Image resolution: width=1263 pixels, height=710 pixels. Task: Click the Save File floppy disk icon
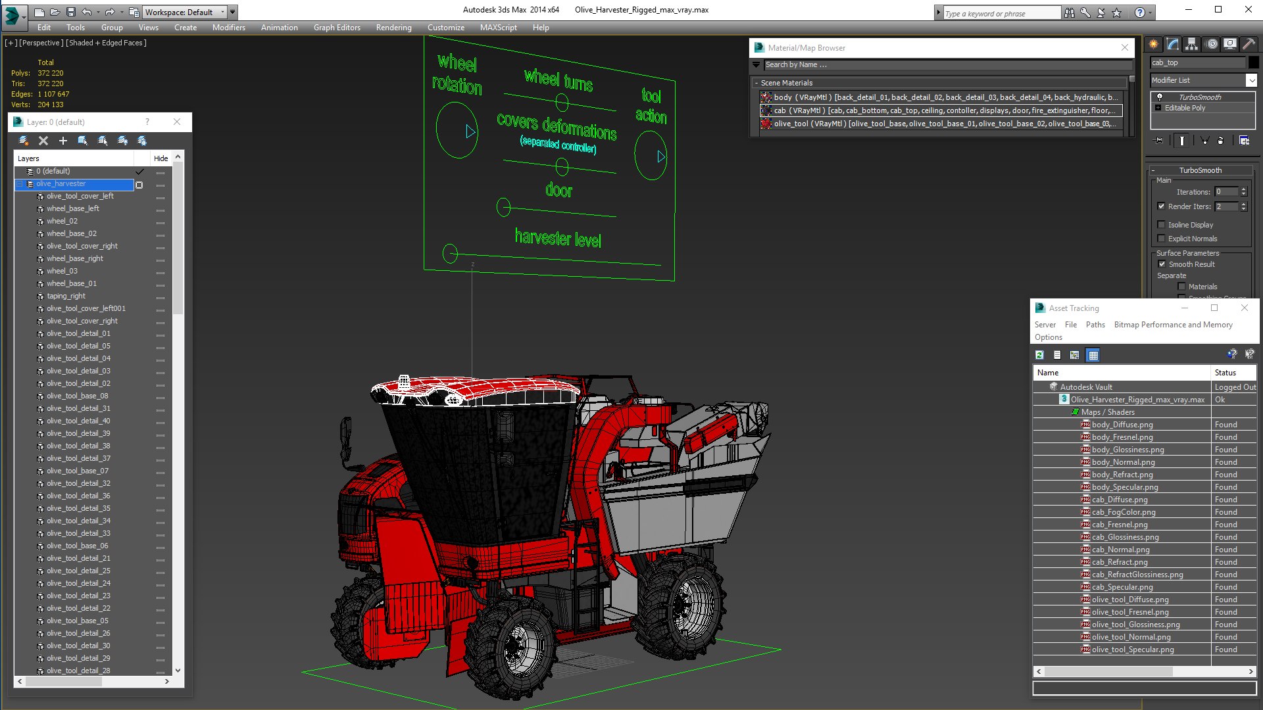coord(71,12)
